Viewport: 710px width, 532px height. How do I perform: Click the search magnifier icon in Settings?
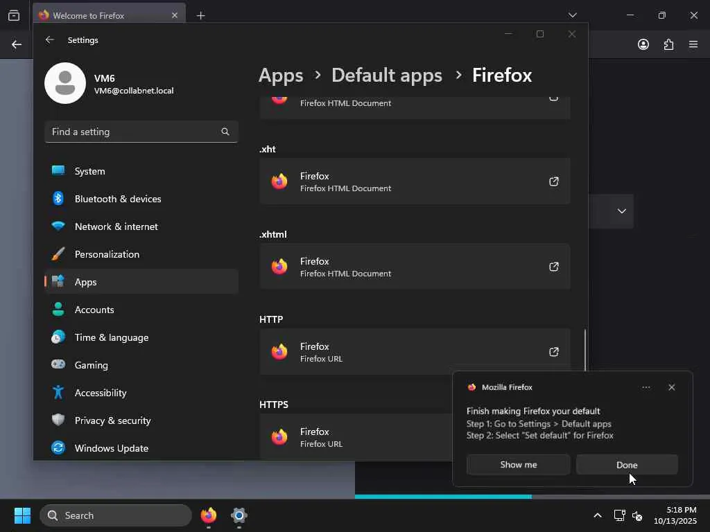[x=225, y=132]
